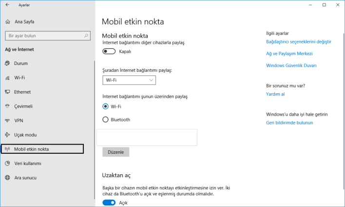Click the VPN icon in sidebar
The height and width of the screenshot is (207, 345).
pyautogui.click(x=7, y=121)
